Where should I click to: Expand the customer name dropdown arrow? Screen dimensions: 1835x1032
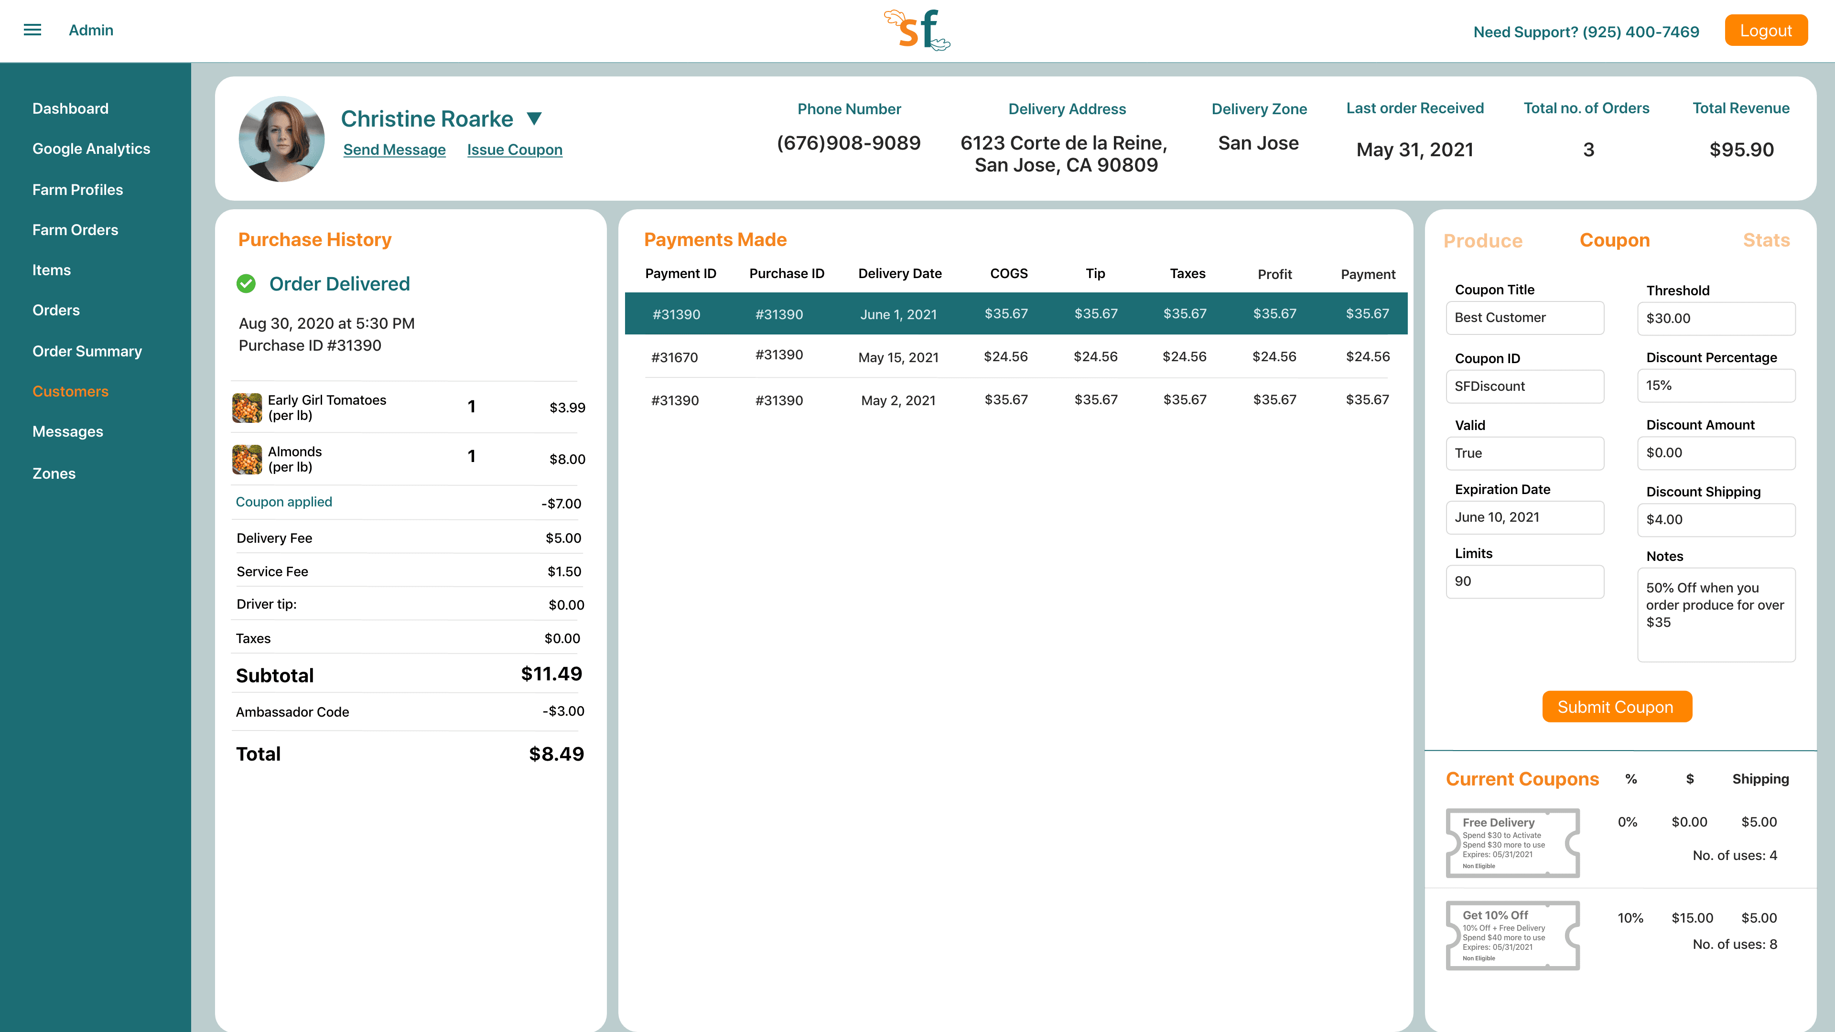coord(534,118)
